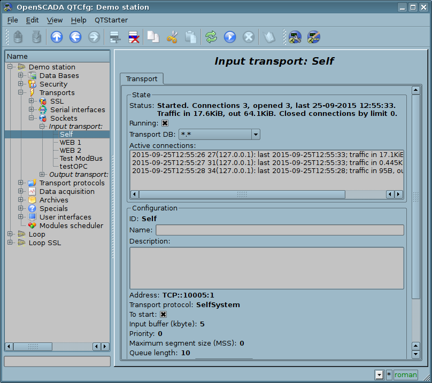Select WEB 1 input transport

(x=70, y=142)
